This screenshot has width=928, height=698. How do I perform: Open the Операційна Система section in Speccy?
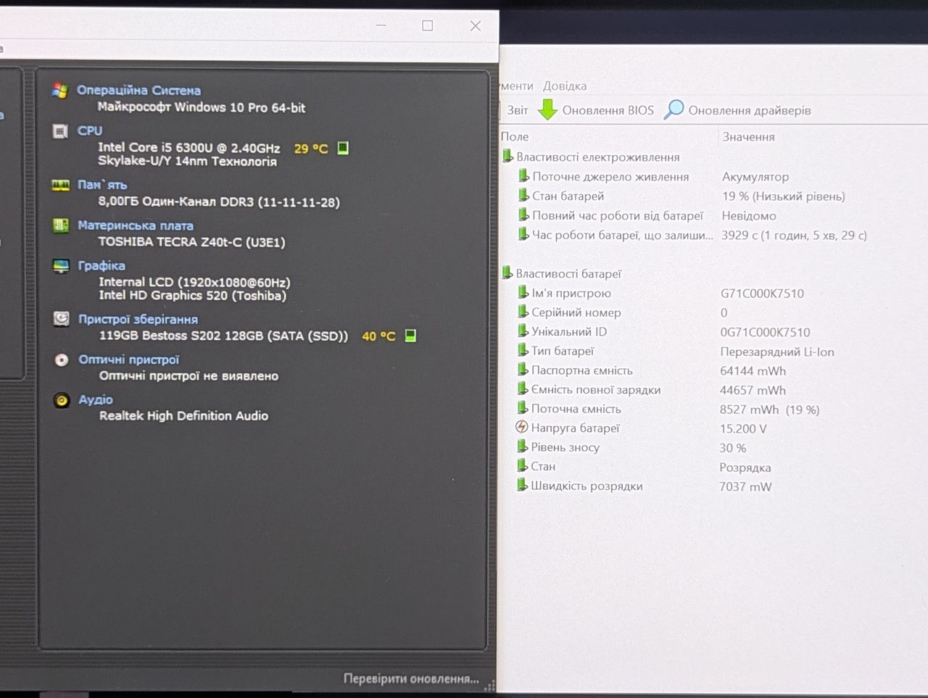click(138, 91)
